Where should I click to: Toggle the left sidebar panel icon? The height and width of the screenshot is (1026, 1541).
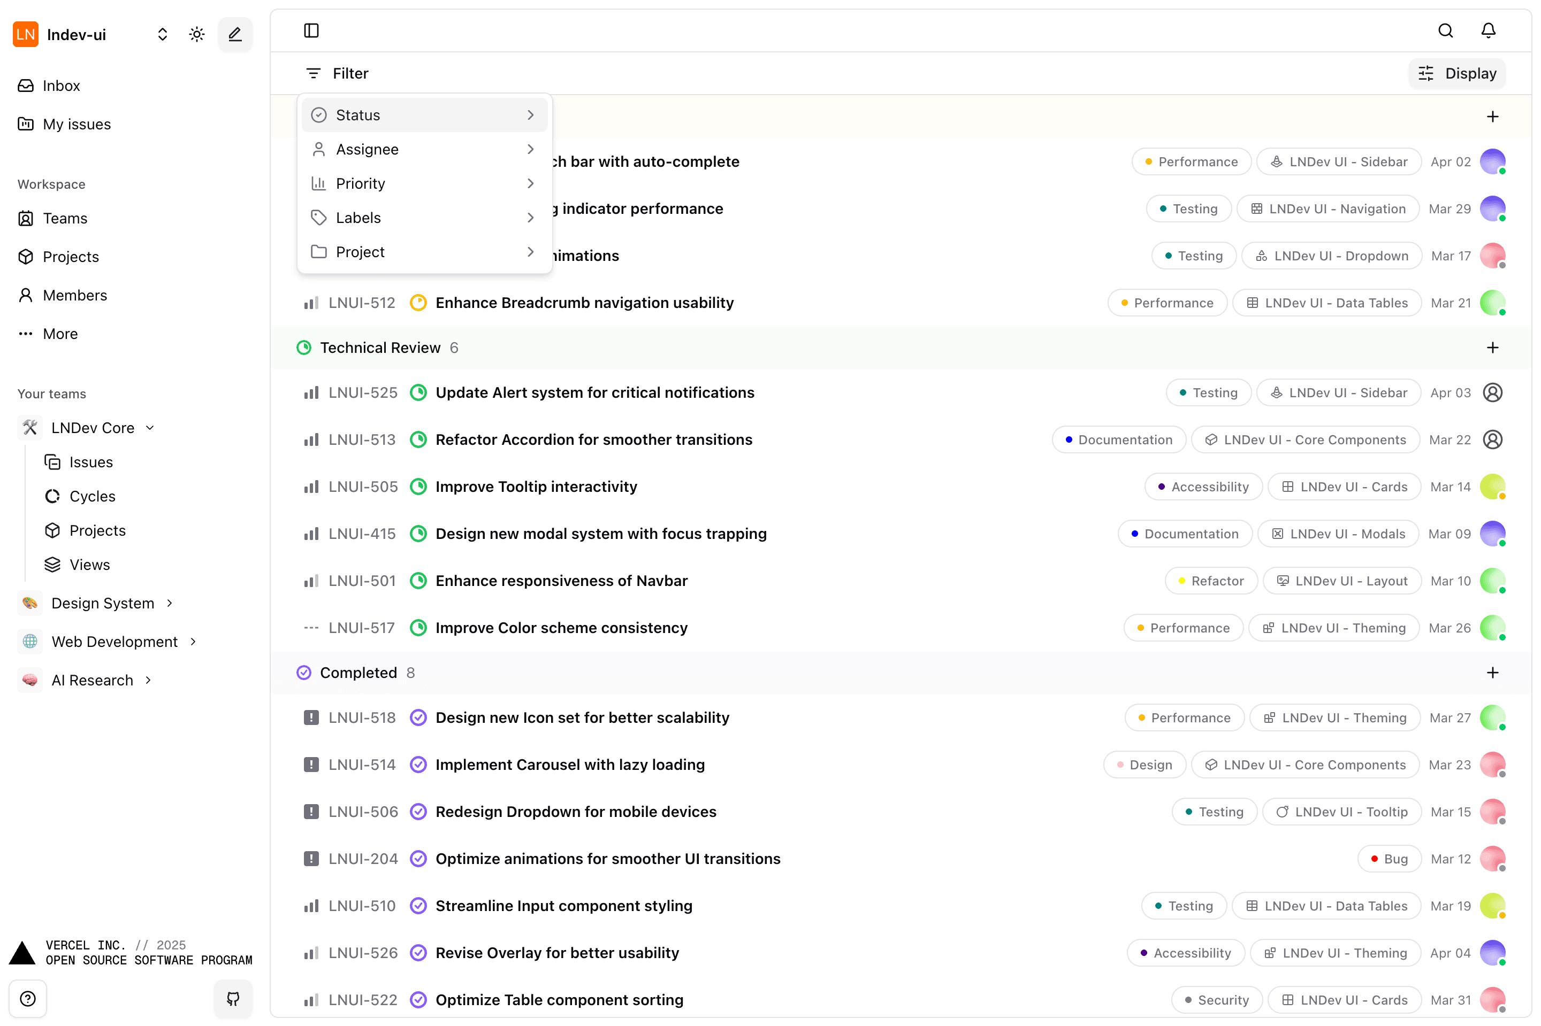pos(311,30)
